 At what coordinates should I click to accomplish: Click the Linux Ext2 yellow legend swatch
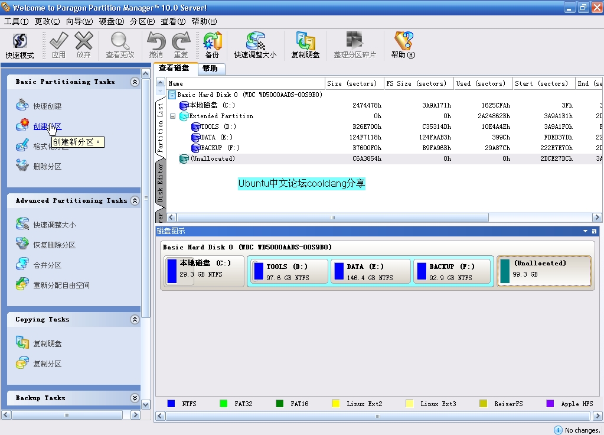pos(335,403)
